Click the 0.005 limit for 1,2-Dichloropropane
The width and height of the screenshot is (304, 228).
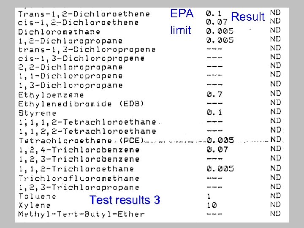(220, 40)
